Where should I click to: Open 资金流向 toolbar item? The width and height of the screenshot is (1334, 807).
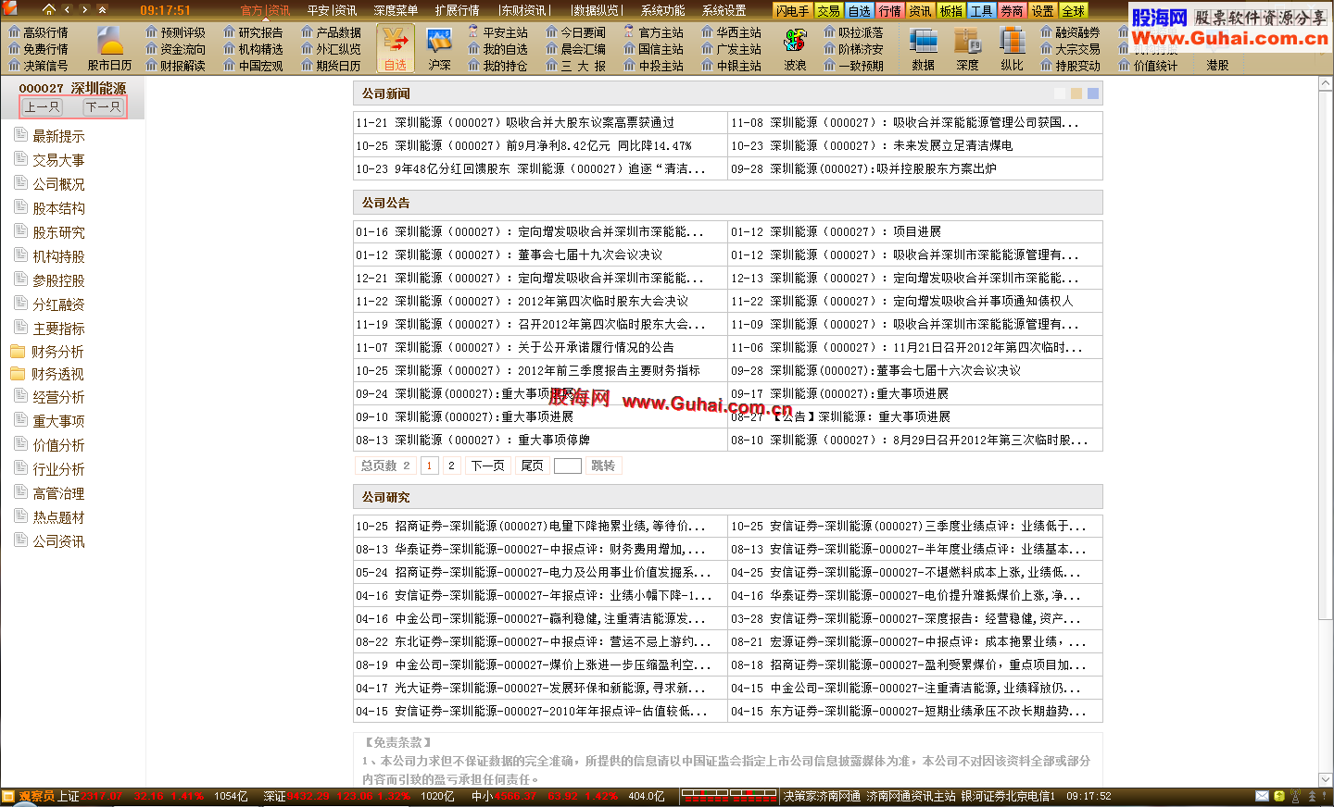[175, 49]
